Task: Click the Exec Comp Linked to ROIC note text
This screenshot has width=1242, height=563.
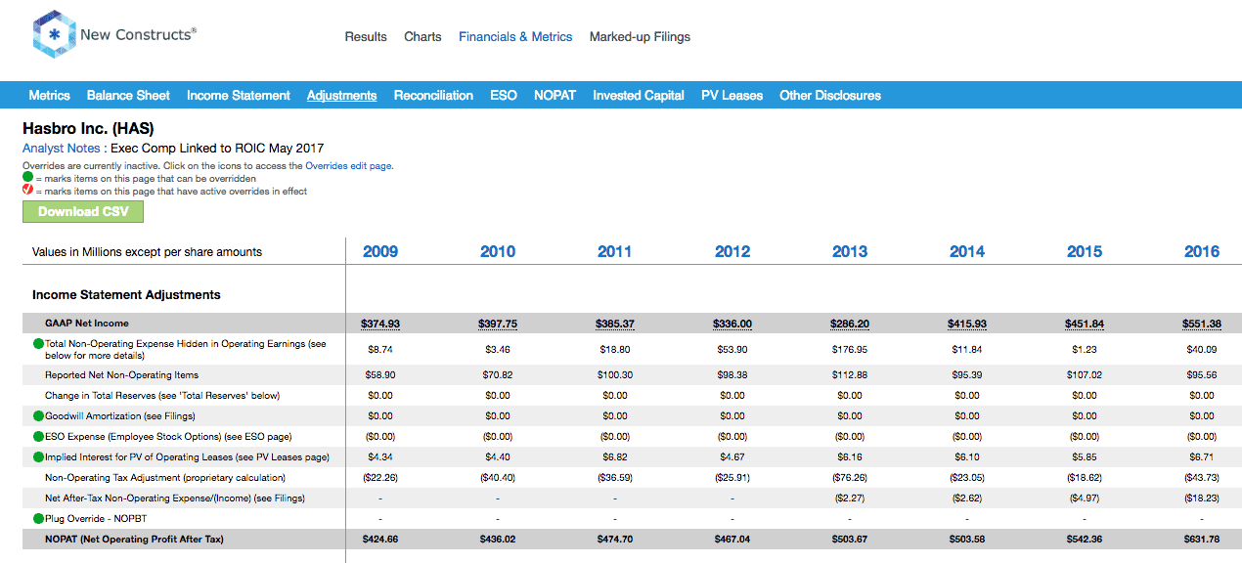Action: pyautogui.click(x=217, y=149)
